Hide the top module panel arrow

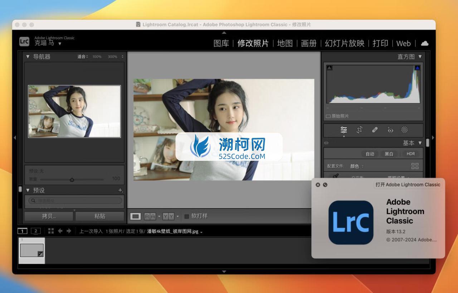(224, 33)
